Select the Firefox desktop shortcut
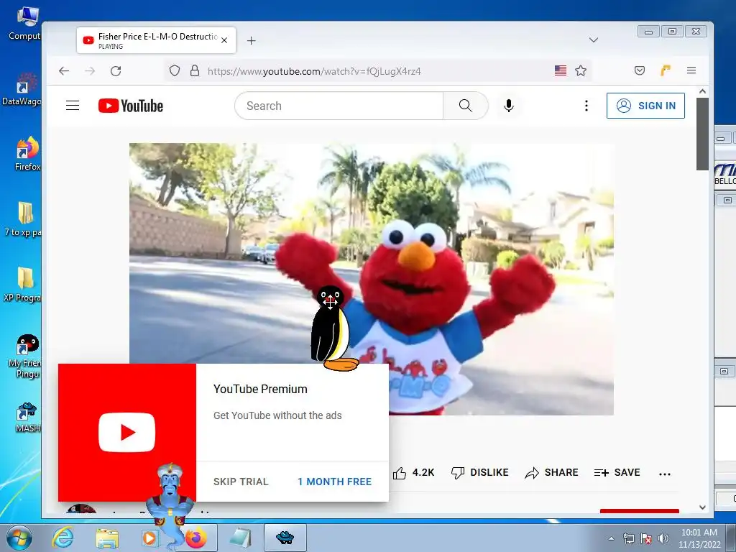Screen dimensions: 736x552 point(27,154)
